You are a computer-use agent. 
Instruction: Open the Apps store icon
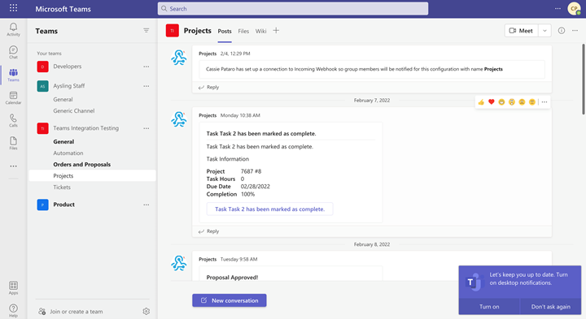point(14,287)
